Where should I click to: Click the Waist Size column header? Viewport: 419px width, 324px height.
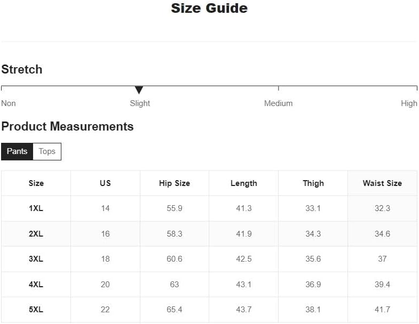point(382,183)
